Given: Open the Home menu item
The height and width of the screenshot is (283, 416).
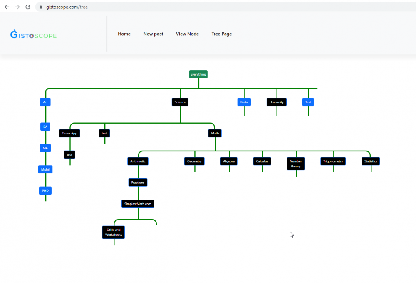Looking at the screenshot, I should point(124,34).
